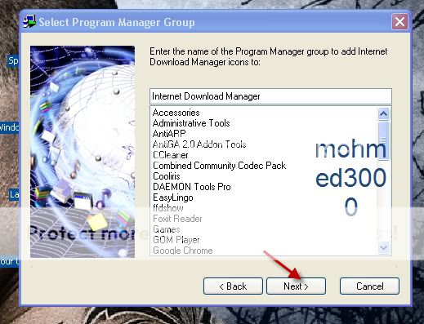424x324 pixels.
Task: Choose Foxit Reader from the list
Action: coord(177,219)
